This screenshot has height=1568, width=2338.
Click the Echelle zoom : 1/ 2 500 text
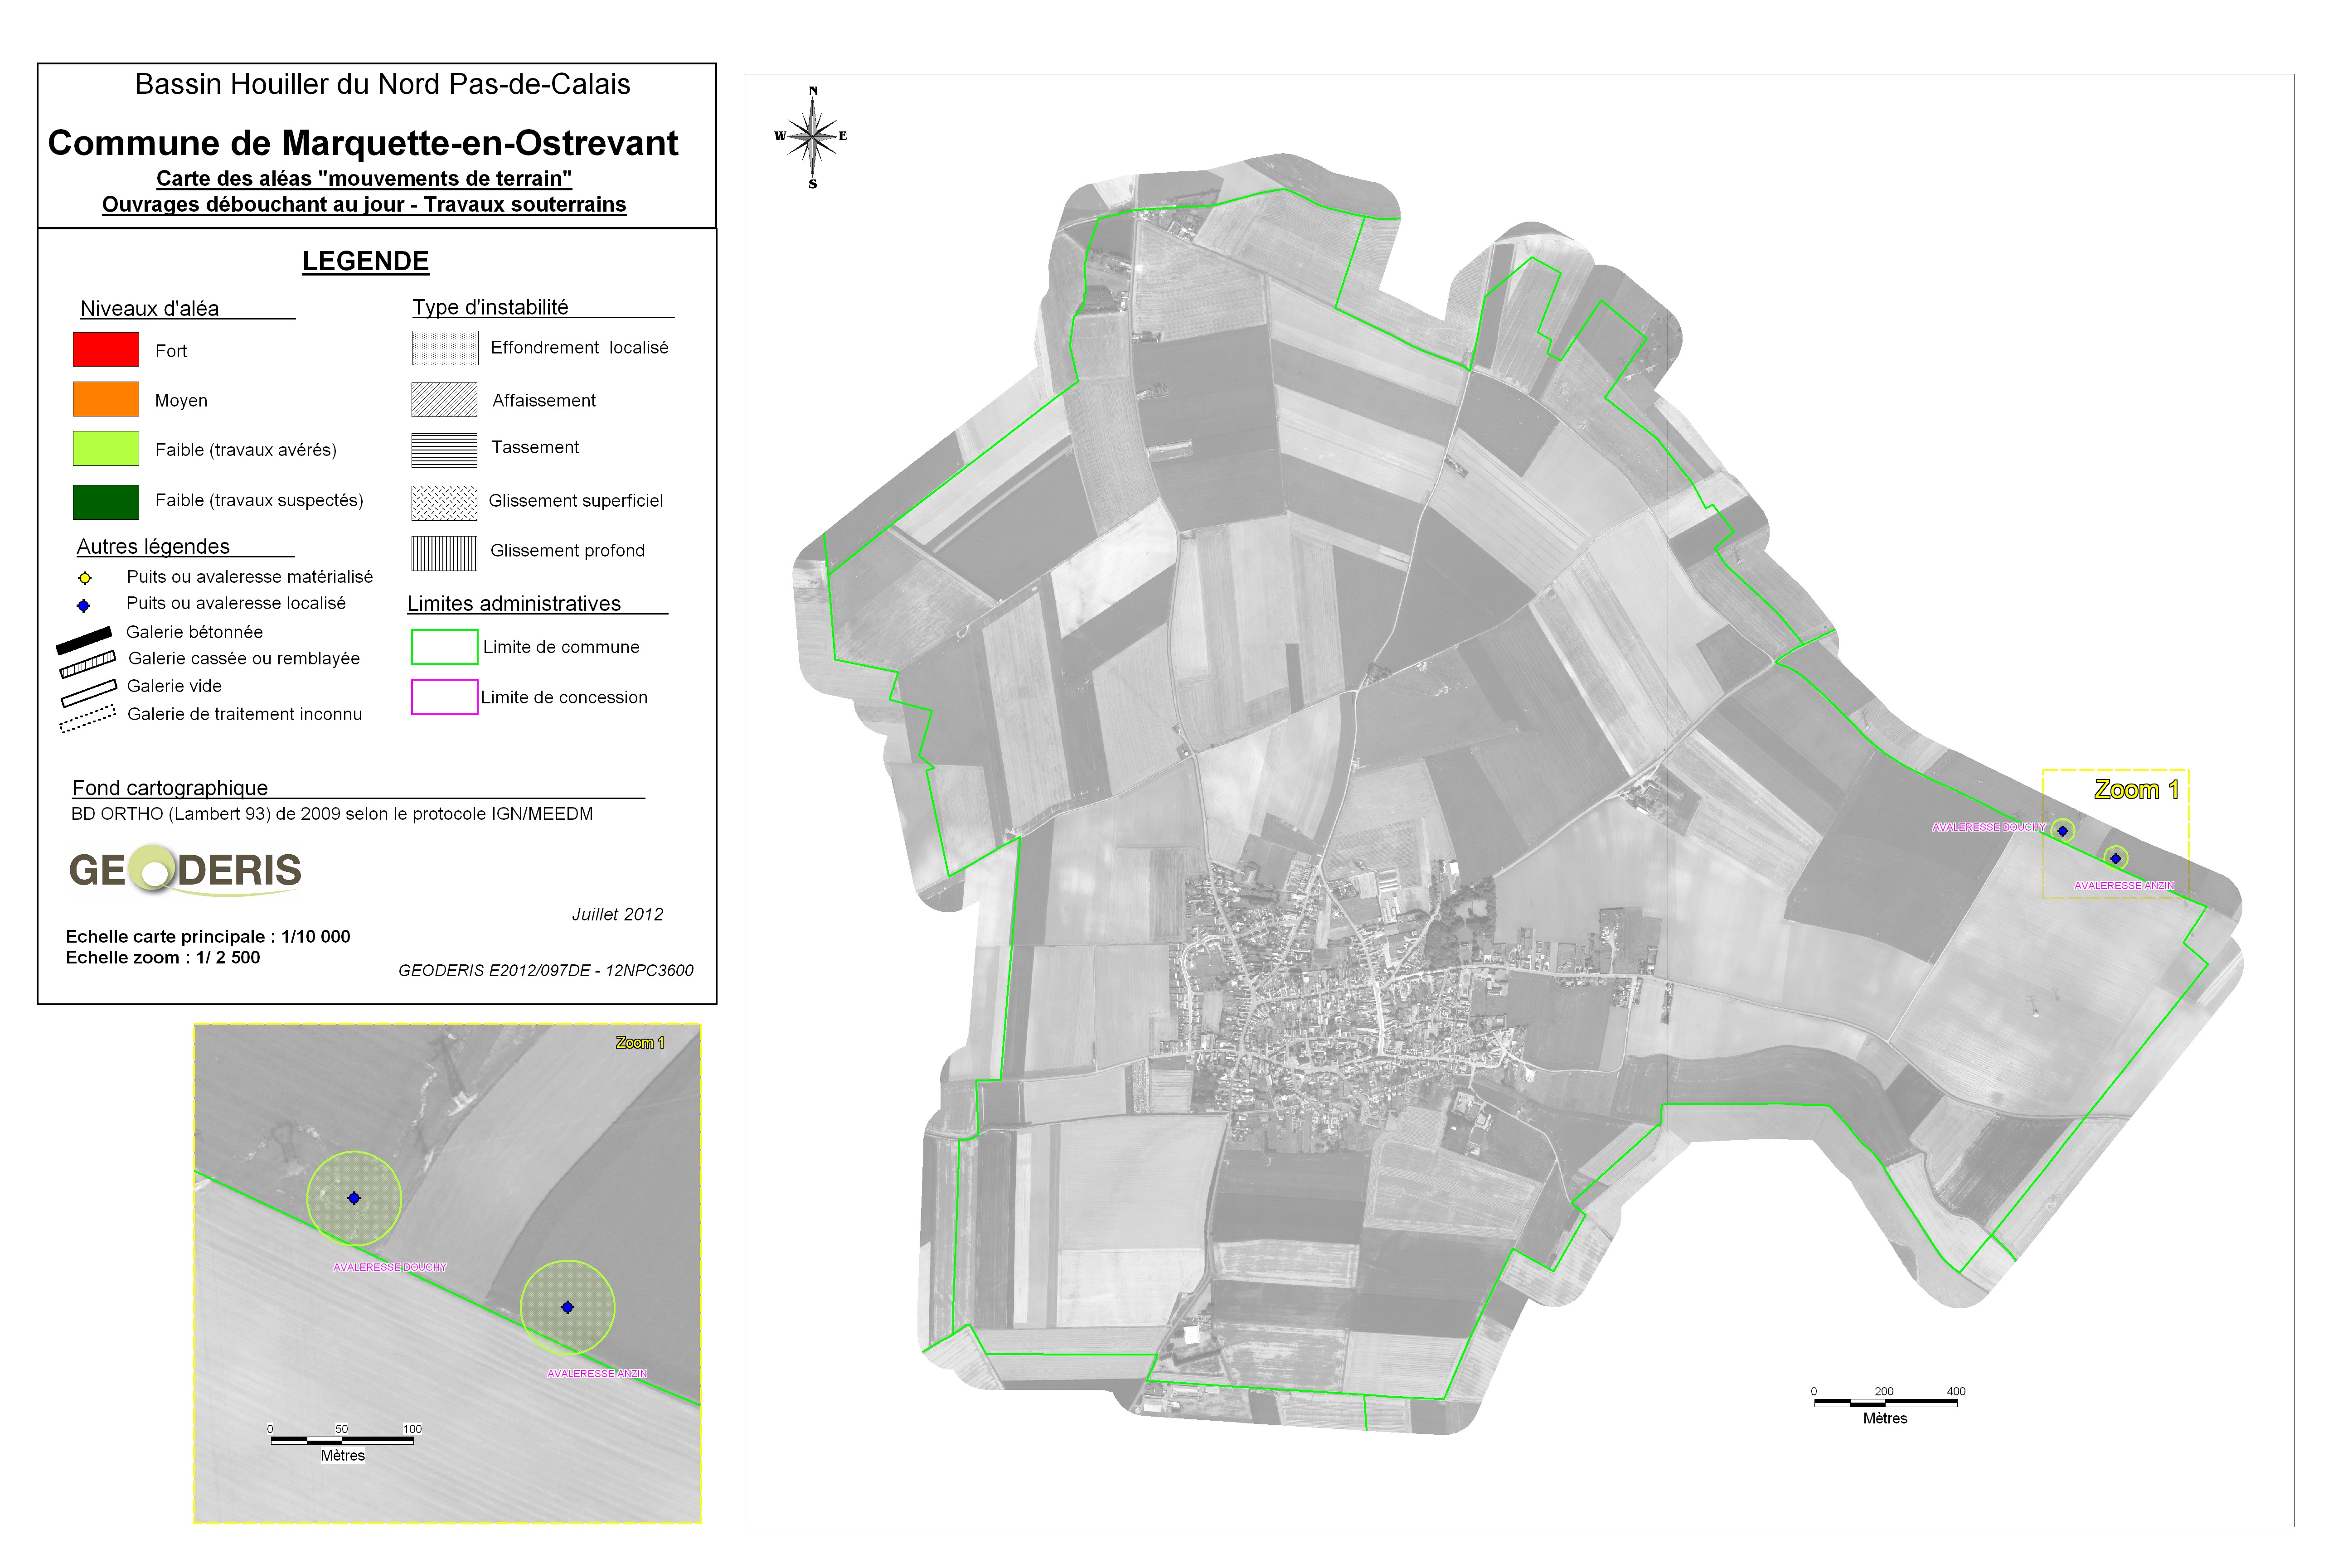163,958
